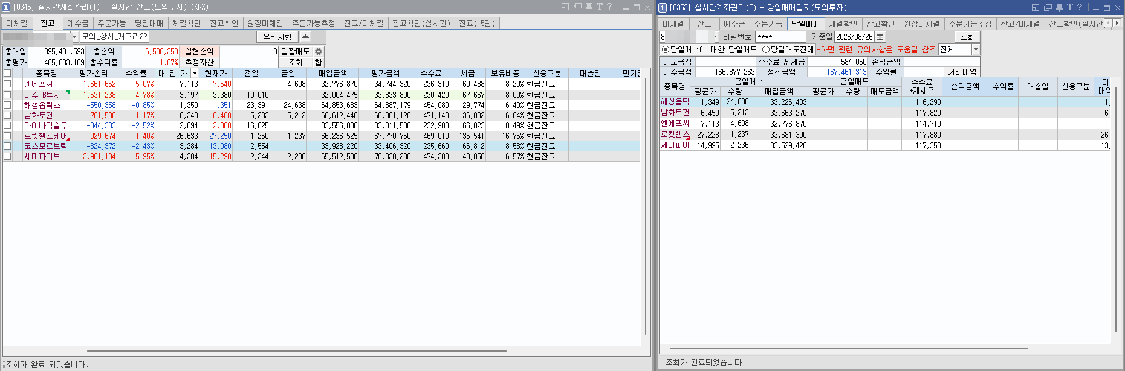Click the 유의사항 button

pyautogui.click(x=277, y=37)
